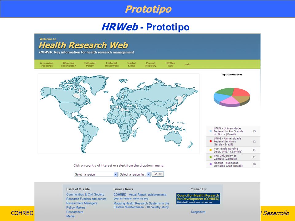Click the count 13 in the UFRN row
Image resolution: width=295 pixels, height=221 pixels.
(x=254, y=131)
